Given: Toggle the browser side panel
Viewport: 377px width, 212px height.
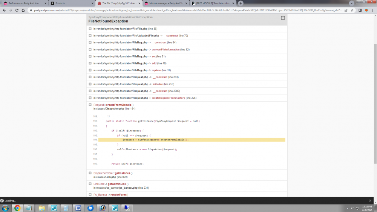Looking at the screenshot, I should [x=360, y=10].
